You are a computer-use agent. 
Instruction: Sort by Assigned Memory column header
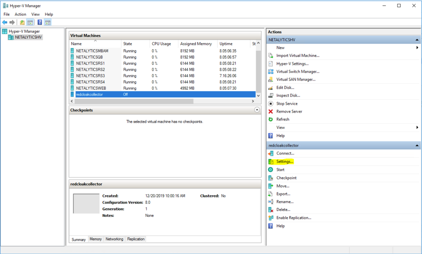[198, 43]
